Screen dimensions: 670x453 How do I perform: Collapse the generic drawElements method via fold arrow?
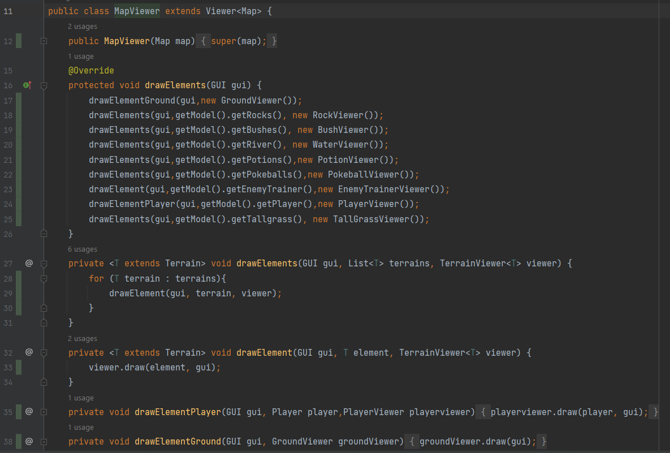coord(44,263)
